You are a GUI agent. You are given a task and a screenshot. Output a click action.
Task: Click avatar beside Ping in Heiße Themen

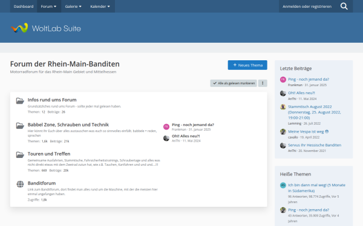[x=283, y=210]
